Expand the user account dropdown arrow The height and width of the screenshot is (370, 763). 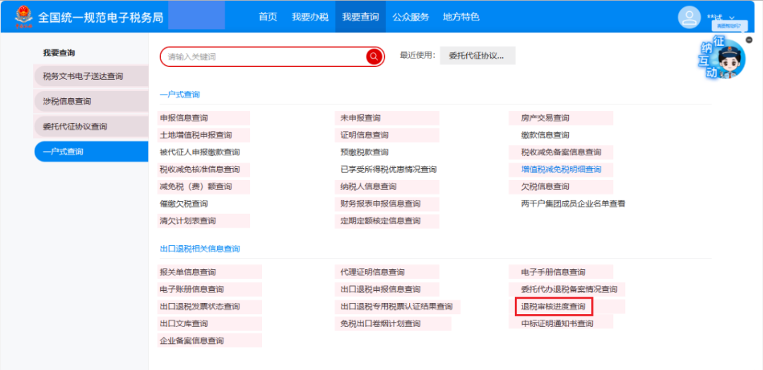point(732,18)
